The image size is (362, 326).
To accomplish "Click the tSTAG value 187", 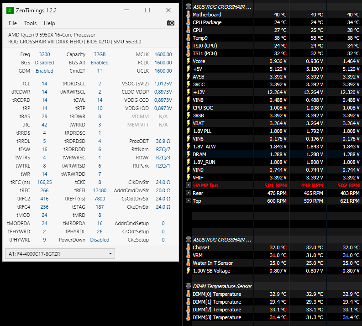I will pos(100,207).
